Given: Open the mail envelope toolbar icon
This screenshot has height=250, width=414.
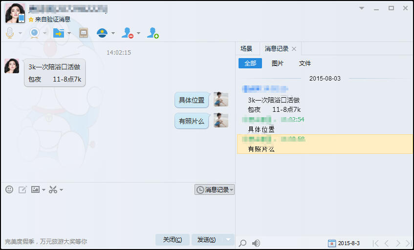Looking at the screenshot, I should (84, 33).
